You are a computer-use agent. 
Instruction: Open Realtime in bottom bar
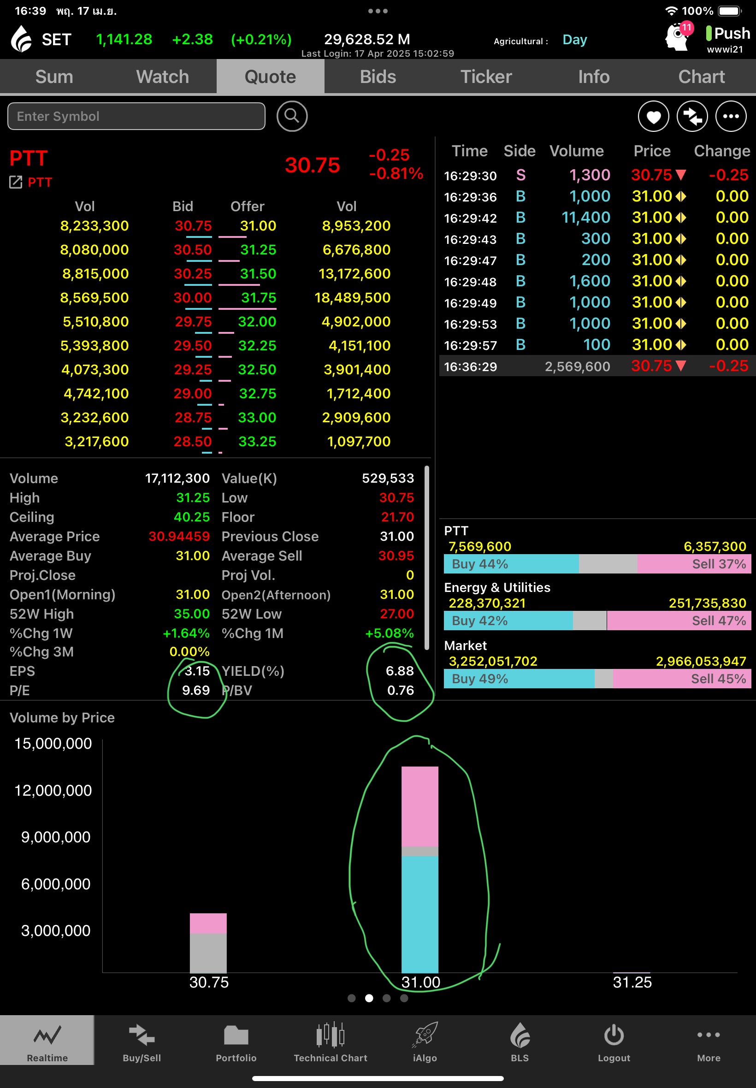tap(47, 1040)
